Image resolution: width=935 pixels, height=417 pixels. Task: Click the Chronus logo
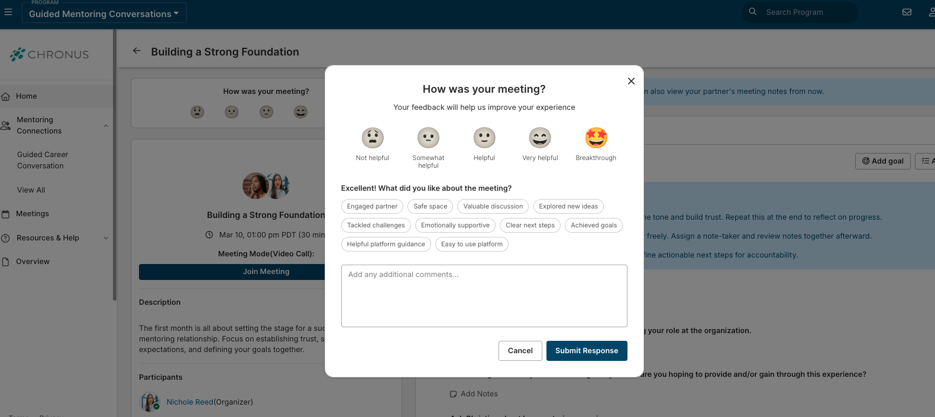tap(50, 54)
